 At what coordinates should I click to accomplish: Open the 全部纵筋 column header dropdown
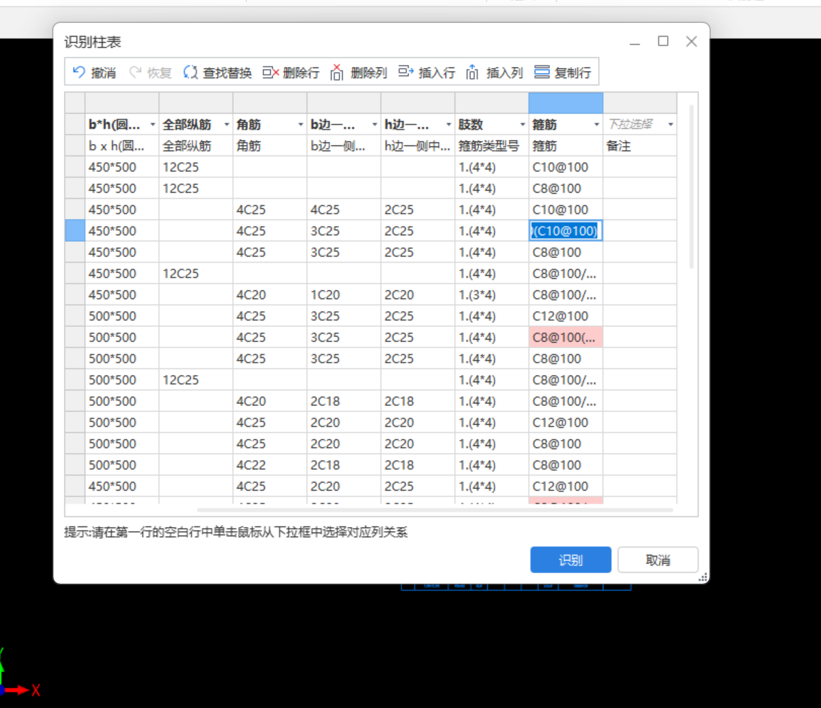[x=226, y=124]
